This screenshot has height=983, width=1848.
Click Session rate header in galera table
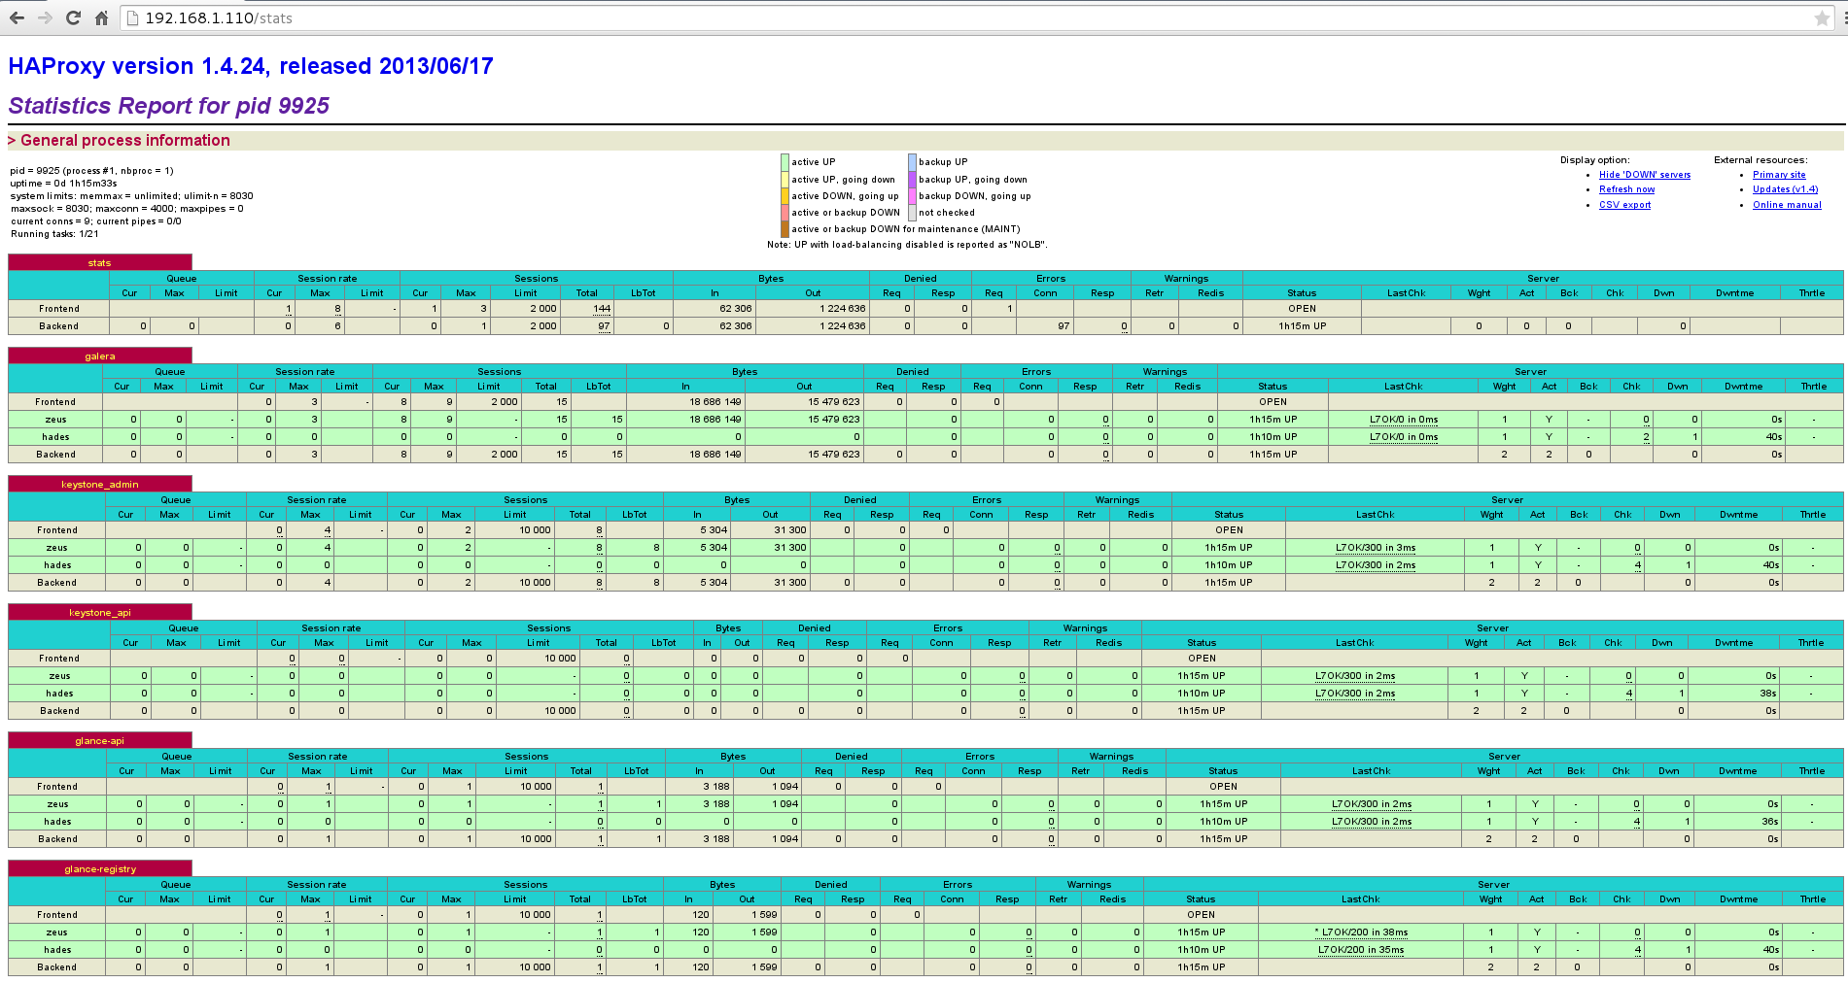pos(304,372)
